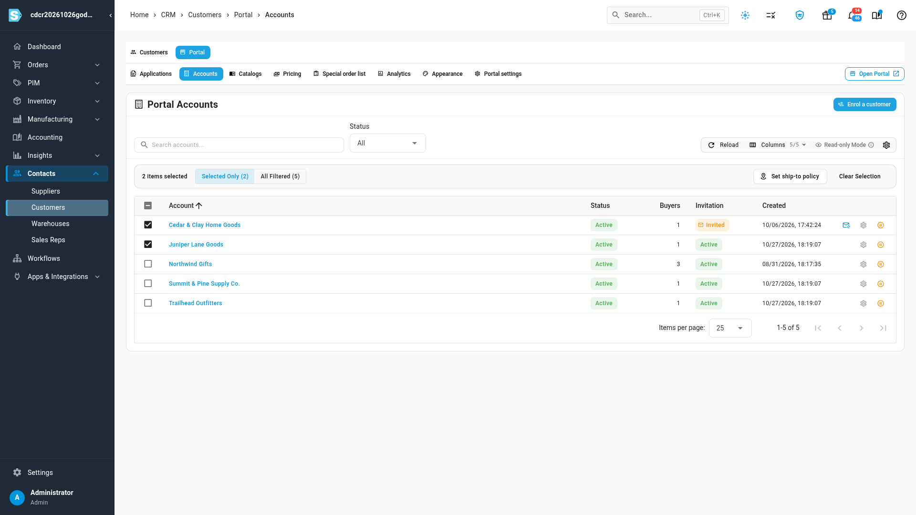
Task: Switch to Portal settings tab
Action: coord(498,74)
